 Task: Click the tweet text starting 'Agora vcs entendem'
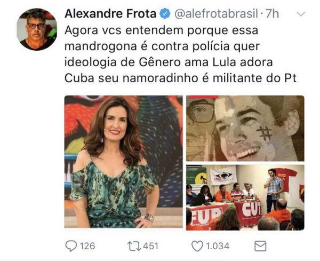pyautogui.click(x=180, y=54)
